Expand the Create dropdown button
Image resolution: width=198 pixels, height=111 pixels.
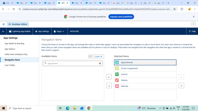click(x=98, y=57)
